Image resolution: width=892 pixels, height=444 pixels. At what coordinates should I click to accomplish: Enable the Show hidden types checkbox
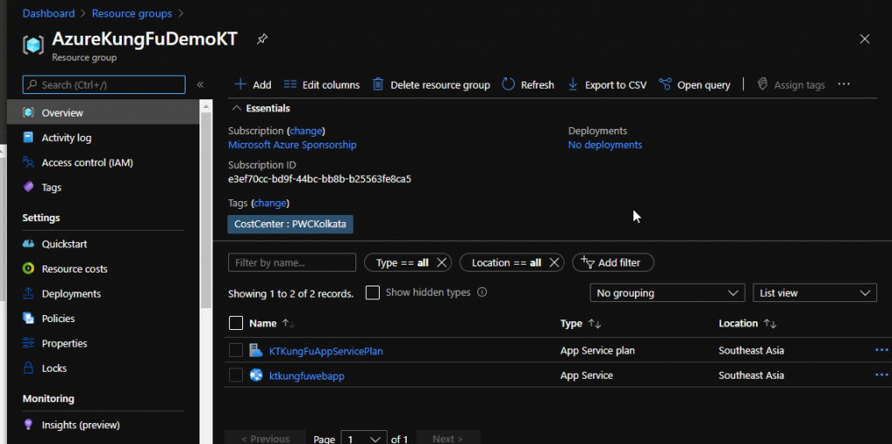point(373,293)
